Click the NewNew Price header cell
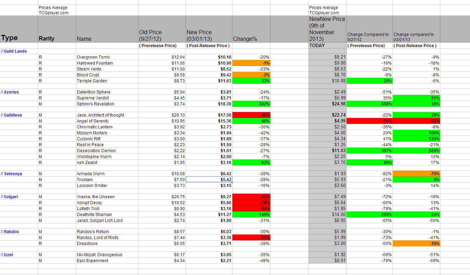Screen dimensions: 470x275 point(327,29)
